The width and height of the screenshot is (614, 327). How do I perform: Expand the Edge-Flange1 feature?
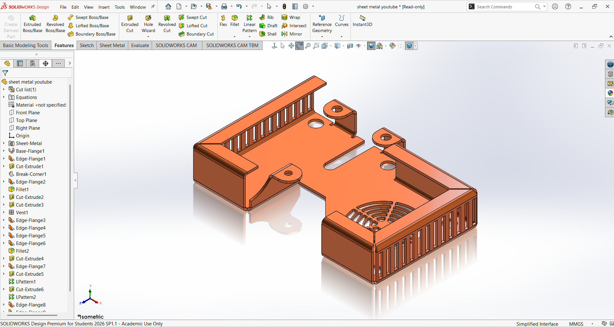coord(4,159)
